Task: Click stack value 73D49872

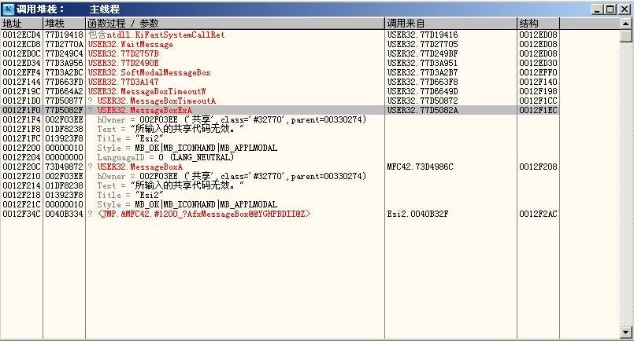Action: coord(64,167)
